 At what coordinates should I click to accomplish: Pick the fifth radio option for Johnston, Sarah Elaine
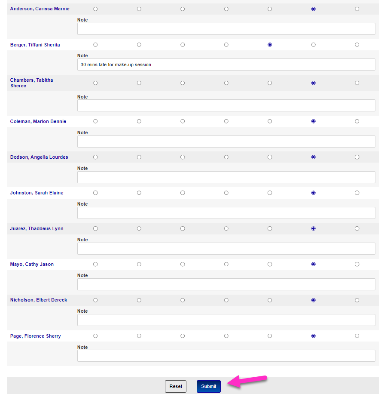[270, 193]
